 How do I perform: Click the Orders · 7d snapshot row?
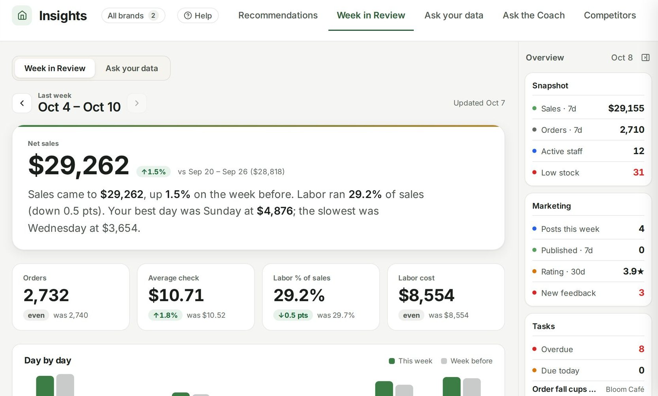pyautogui.click(x=588, y=130)
